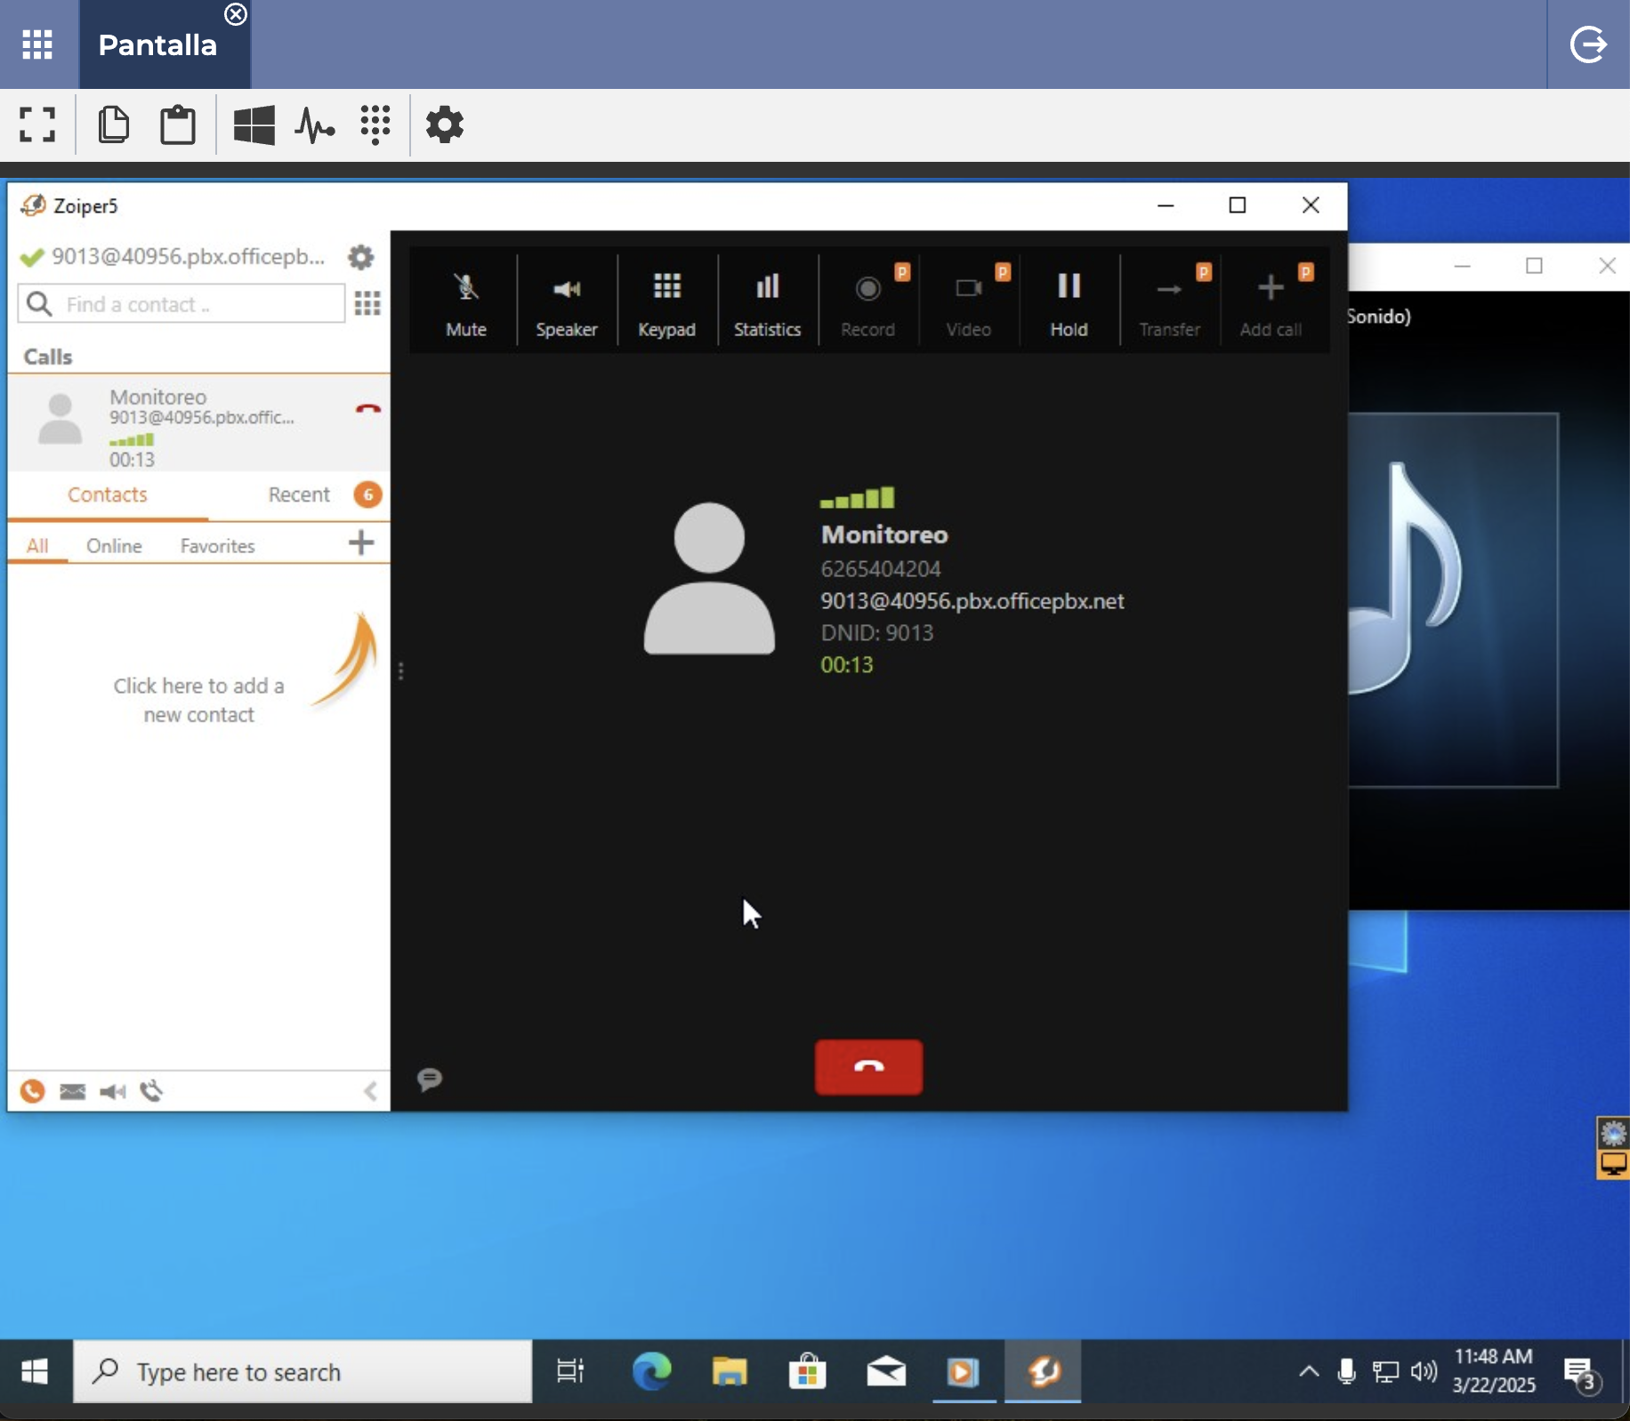
Task: Open File Explorer from the taskbar
Action: pyautogui.click(x=730, y=1372)
